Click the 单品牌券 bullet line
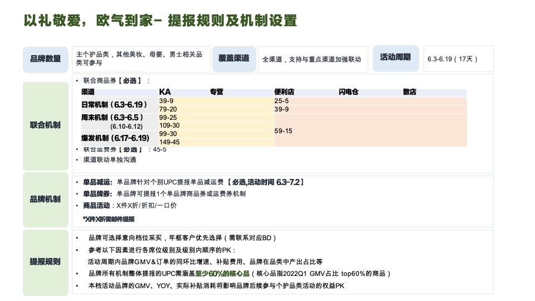 (x=160, y=194)
